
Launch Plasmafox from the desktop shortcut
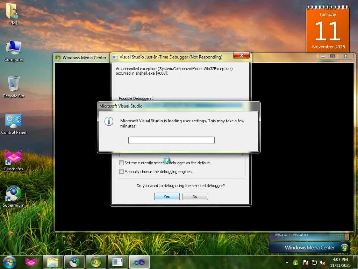[x=14, y=160]
